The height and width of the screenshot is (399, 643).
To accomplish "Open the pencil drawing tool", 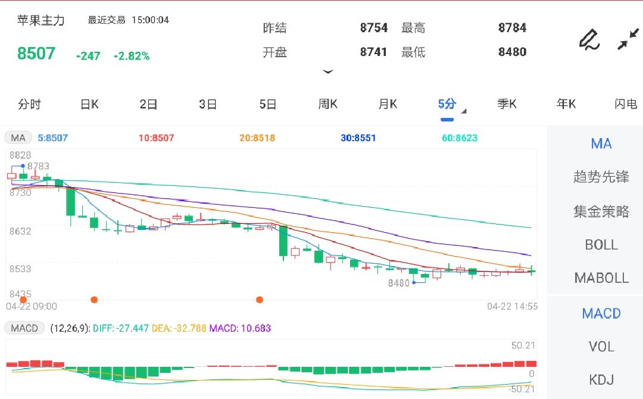I will point(589,40).
